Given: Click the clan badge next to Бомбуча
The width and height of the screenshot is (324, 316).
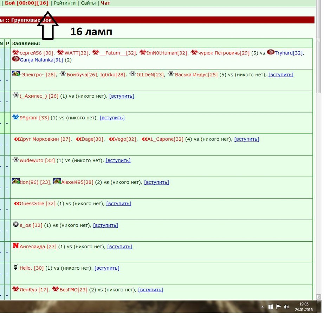Looking at the screenshot, I should pos(63,73).
